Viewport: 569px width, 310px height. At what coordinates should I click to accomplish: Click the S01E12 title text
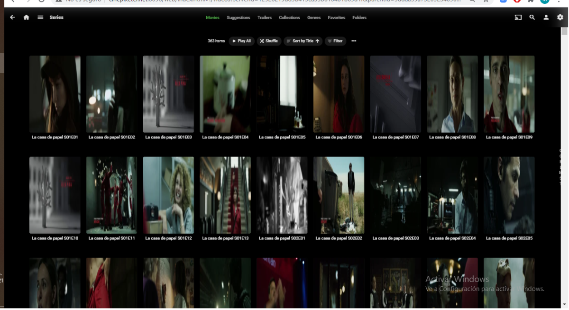(168, 238)
